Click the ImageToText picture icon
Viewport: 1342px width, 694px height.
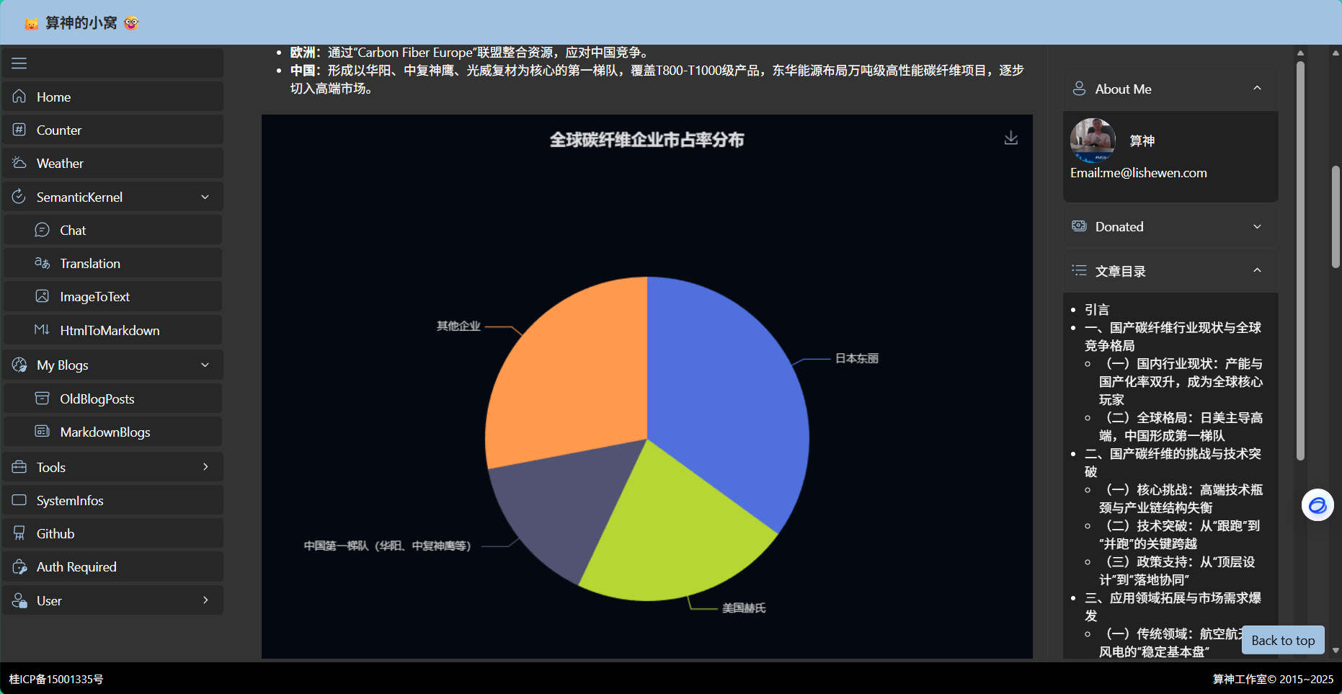[x=43, y=297]
